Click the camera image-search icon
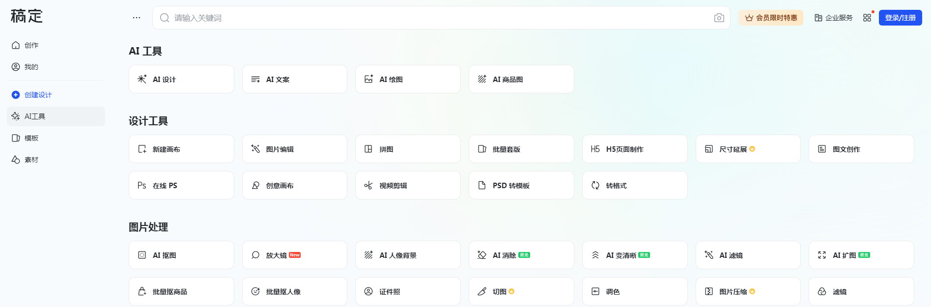The image size is (931, 307). tap(719, 18)
